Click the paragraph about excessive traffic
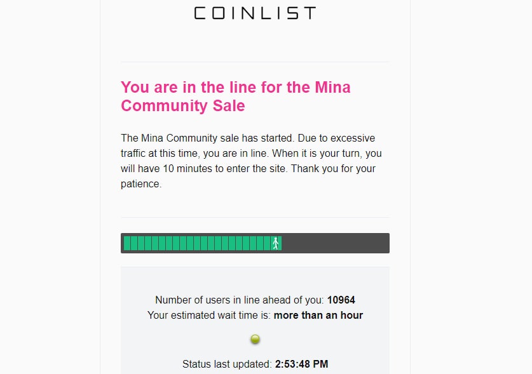Viewport: 532px width, 374px height. coord(252,161)
